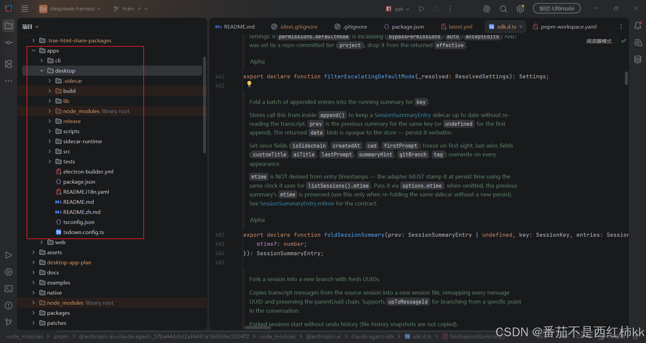Click filterEscalatingDefaultMode function name

369,76
